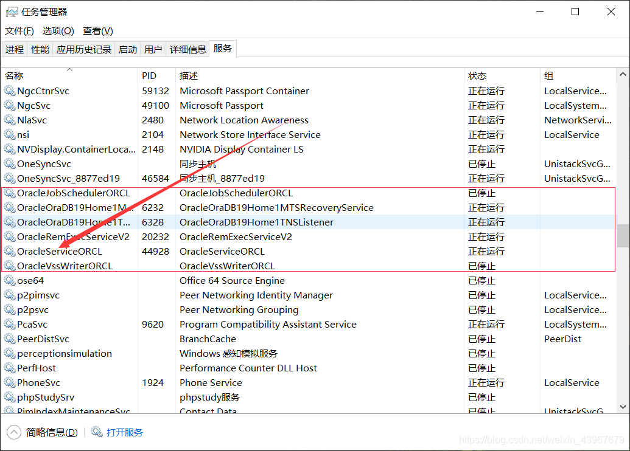630x451 pixels.
Task: Click the gear icon beside PcaSvc
Action: click(10, 324)
